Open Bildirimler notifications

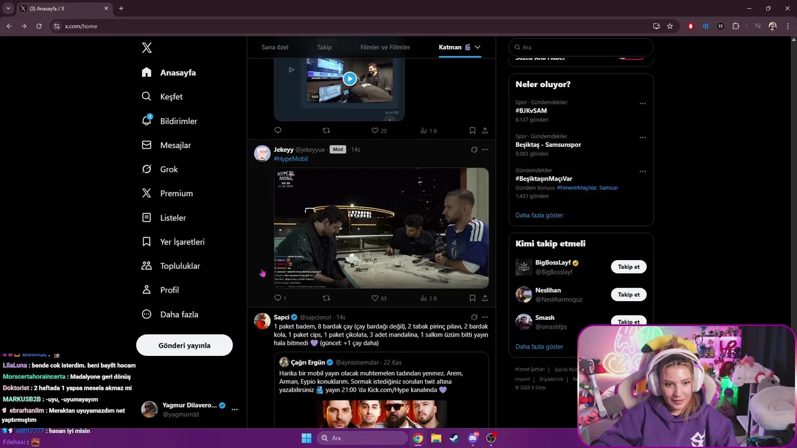tap(169, 121)
